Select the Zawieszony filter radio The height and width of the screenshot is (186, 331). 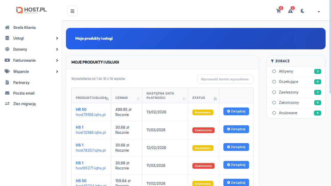[274, 92]
